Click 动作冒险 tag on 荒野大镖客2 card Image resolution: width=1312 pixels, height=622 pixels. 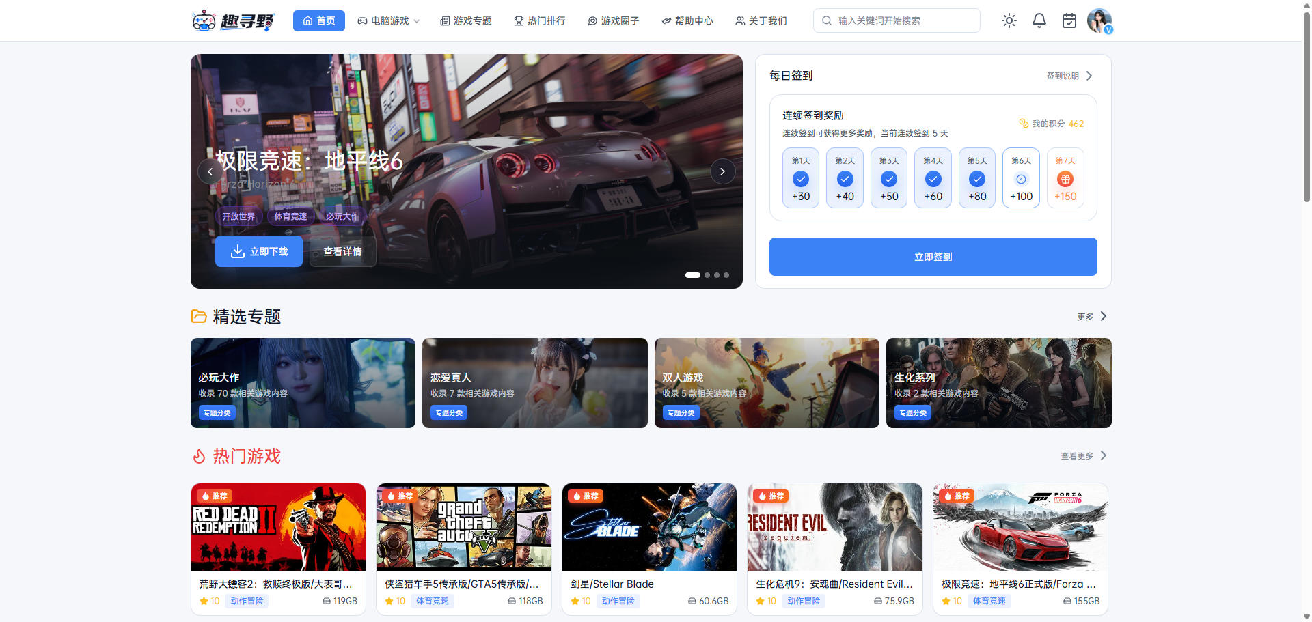tap(247, 601)
